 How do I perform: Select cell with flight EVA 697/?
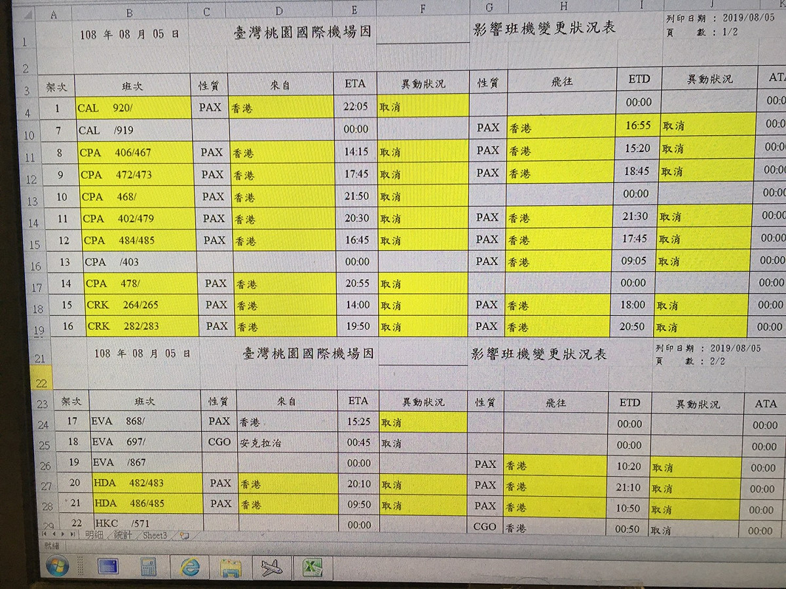pos(146,442)
